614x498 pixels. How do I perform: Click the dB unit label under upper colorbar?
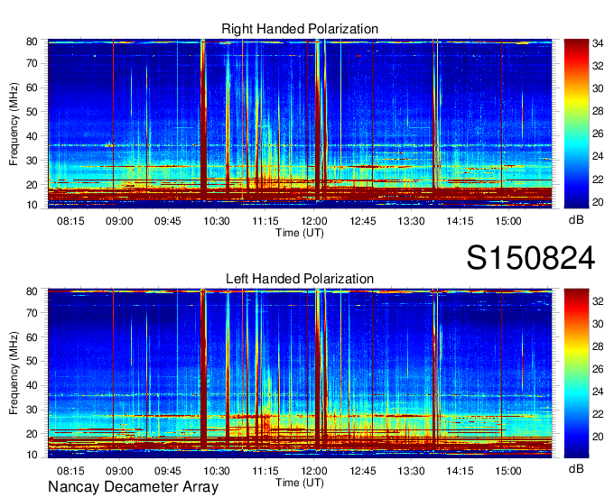576,220
